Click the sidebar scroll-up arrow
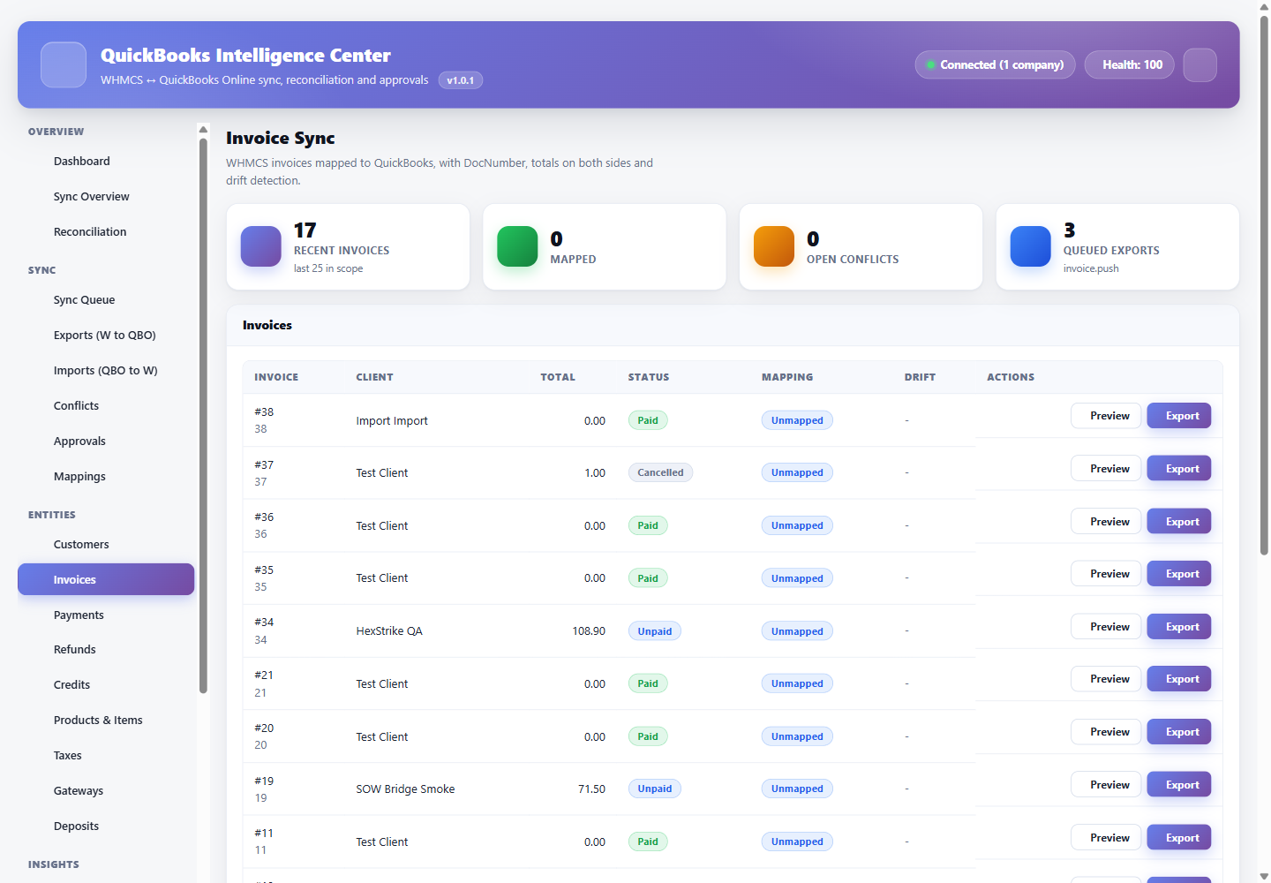The height and width of the screenshot is (883, 1271). pyautogui.click(x=203, y=130)
